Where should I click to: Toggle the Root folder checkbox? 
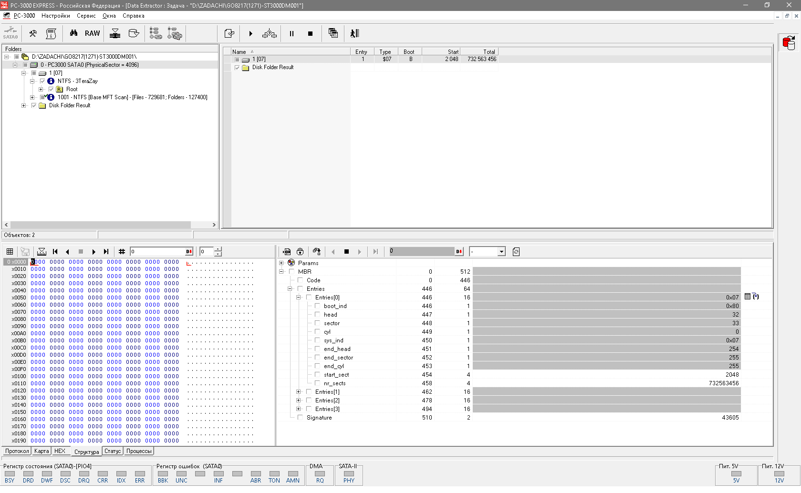click(x=51, y=89)
